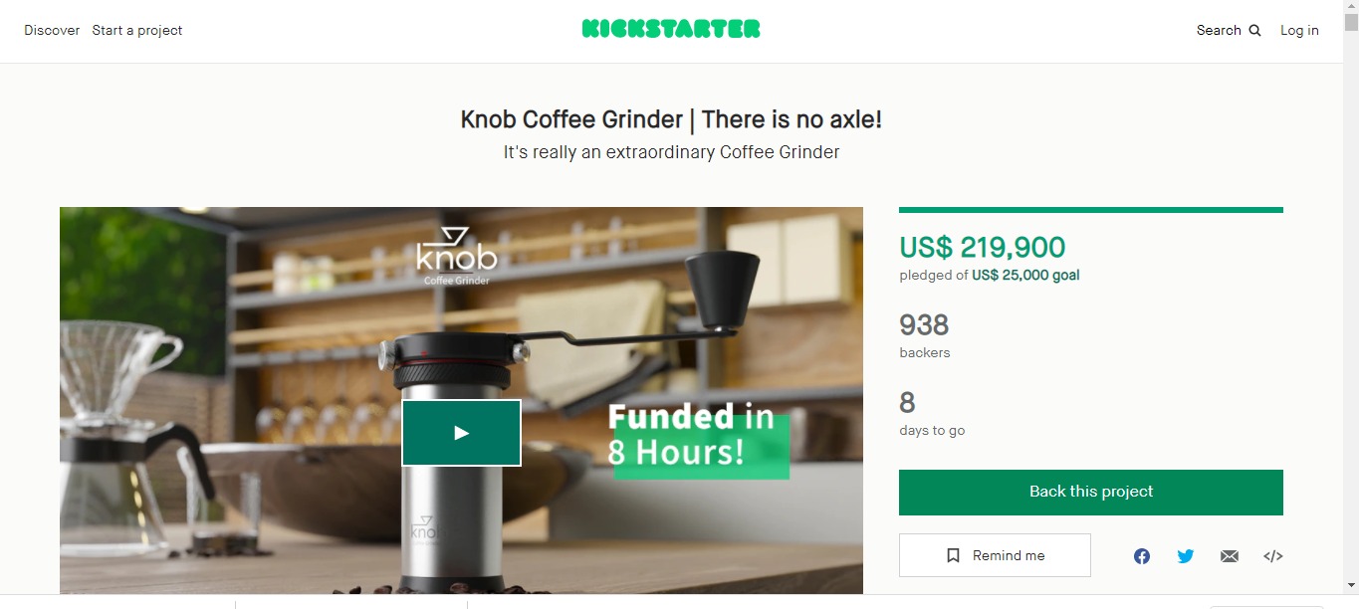Open Search in the header

coord(1229,31)
